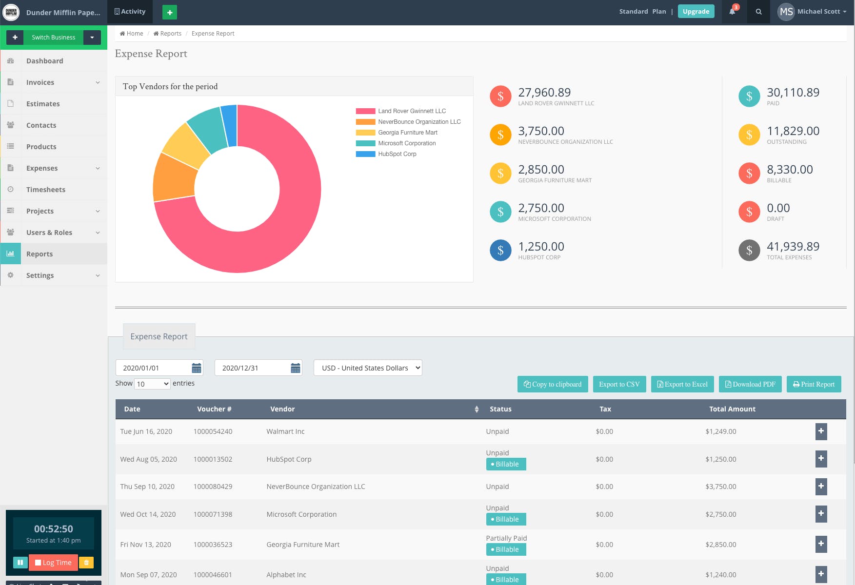Click the Log Time button
Viewport: 855px width, 585px height.
[53, 563]
